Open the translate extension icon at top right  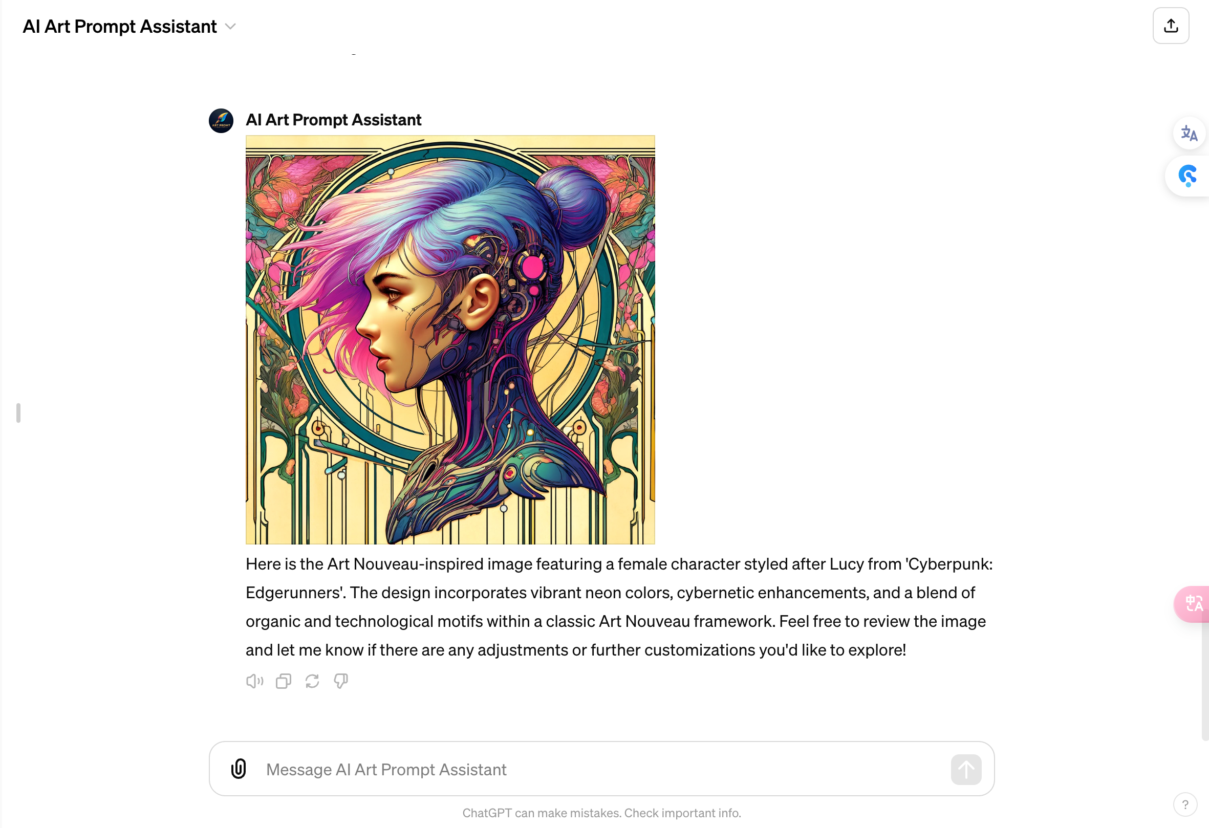click(1189, 134)
